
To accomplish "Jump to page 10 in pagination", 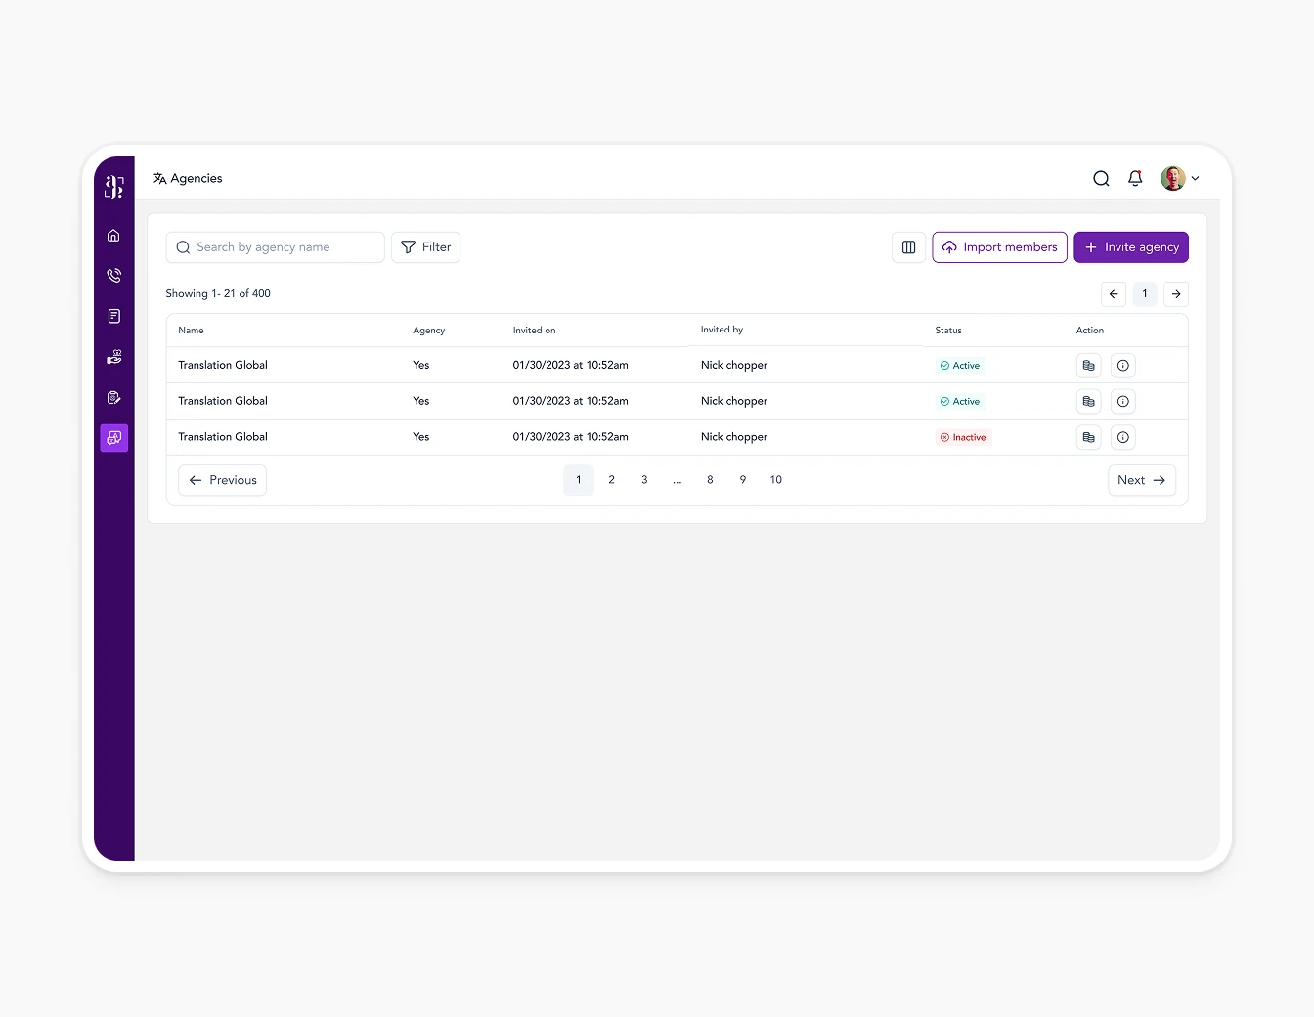I will (x=775, y=480).
